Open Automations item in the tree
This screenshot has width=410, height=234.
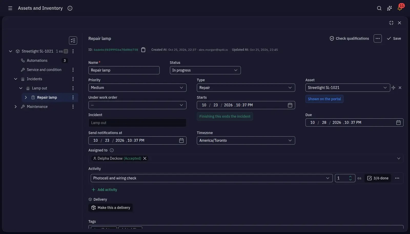37,60
